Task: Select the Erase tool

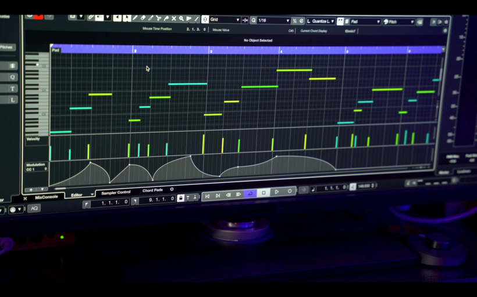Action: 143,18
